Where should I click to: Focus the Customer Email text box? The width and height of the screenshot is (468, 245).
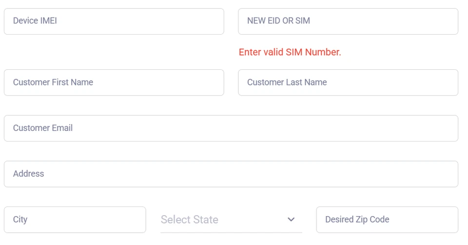231,128
